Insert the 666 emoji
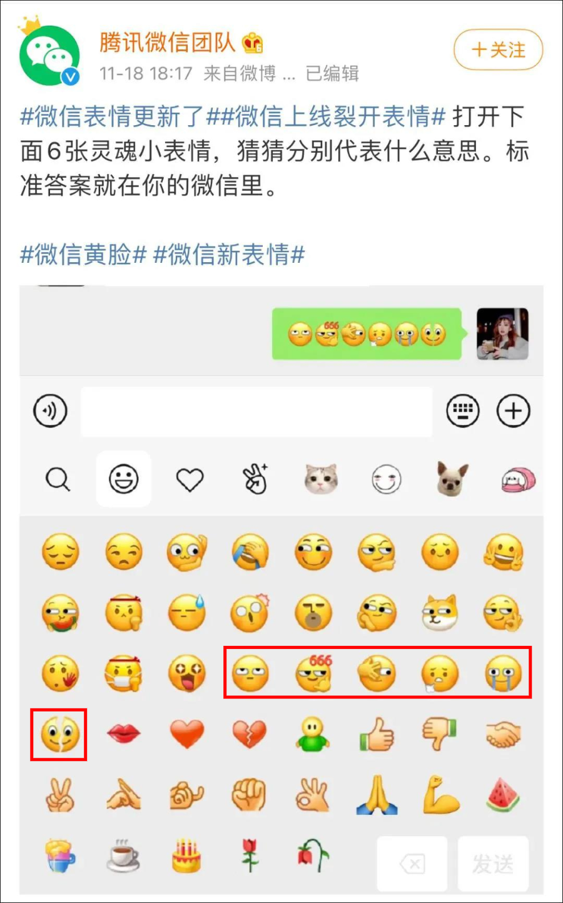 click(314, 673)
